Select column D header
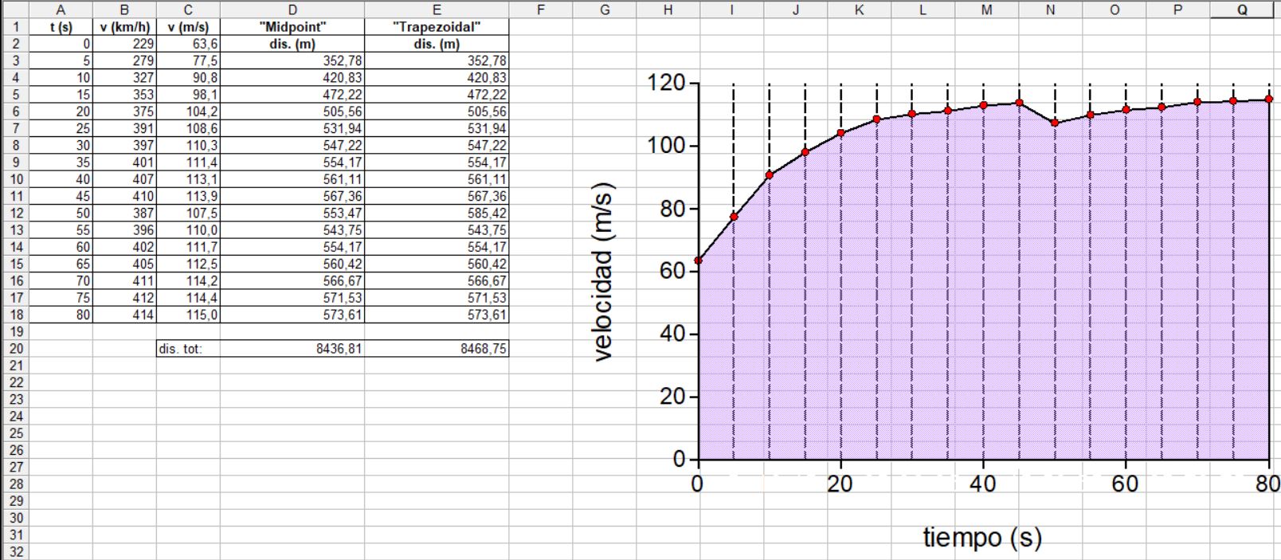This screenshot has width=1281, height=560. (292, 10)
